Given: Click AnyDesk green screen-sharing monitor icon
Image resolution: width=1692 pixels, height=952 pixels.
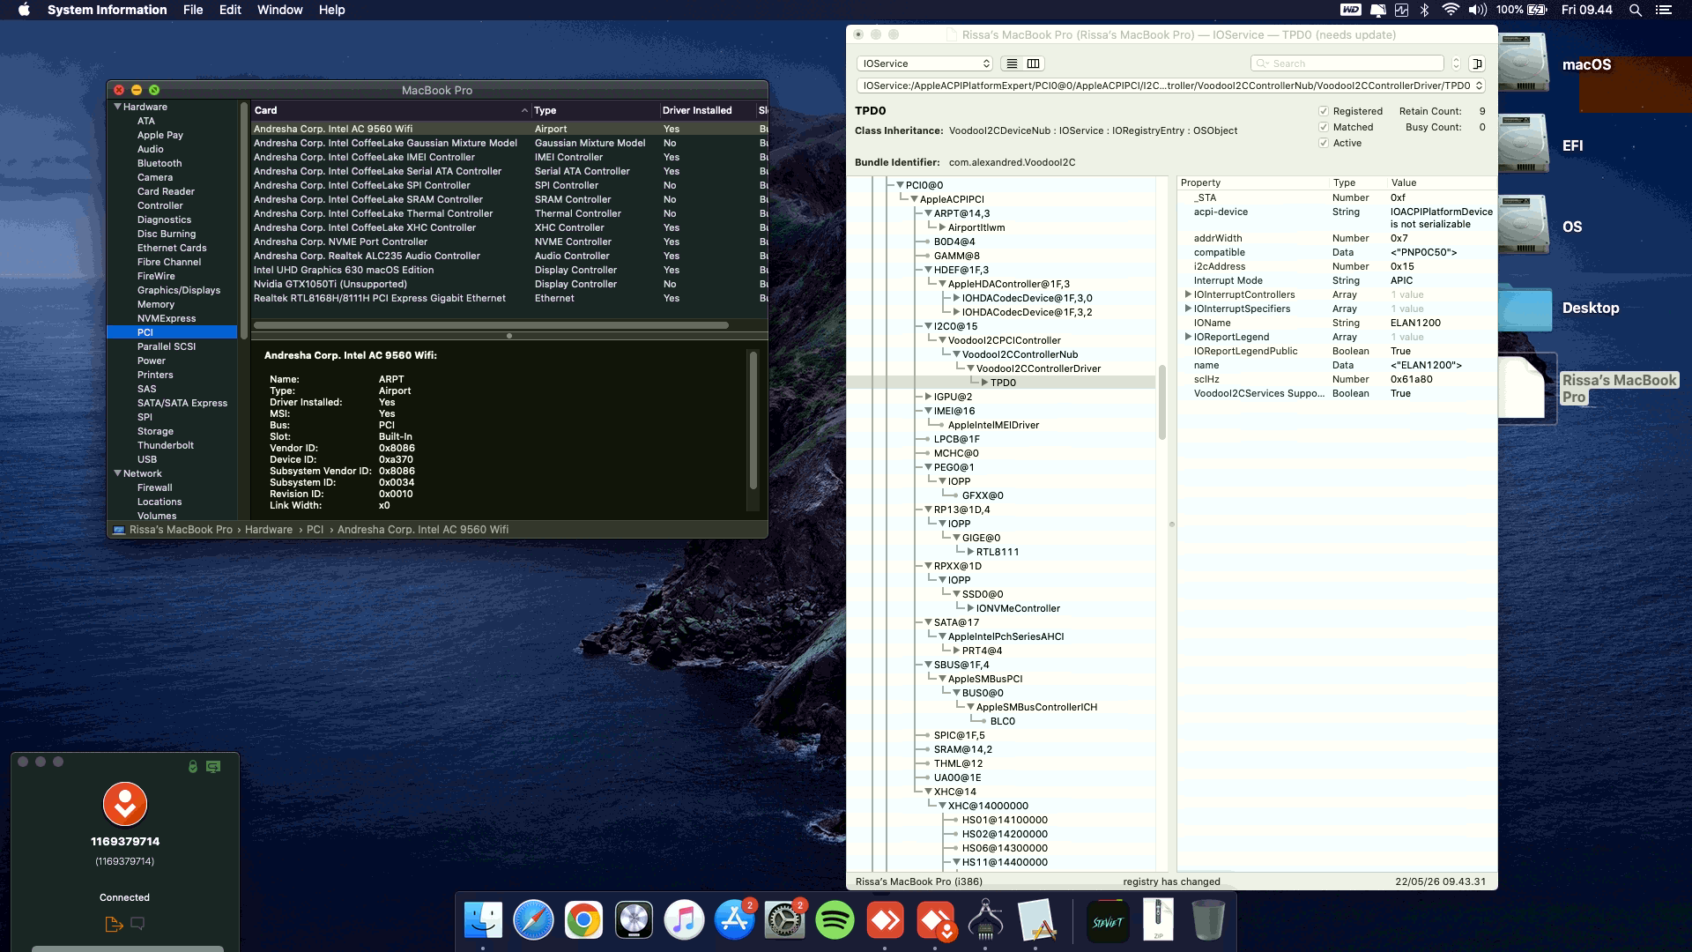Looking at the screenshot, I should [x=213, y=767].
